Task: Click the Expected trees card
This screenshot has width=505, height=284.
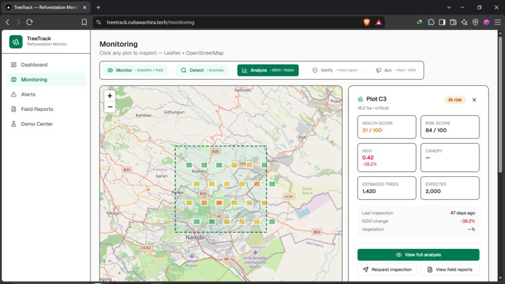Action: pyautogui.click(x=450, y=188)
